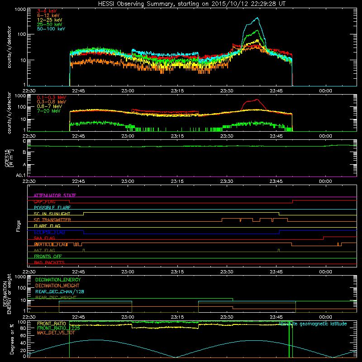Click the FRONTS_OFF flag label
Viewport: 362px width, 362px height.
click(x=48, y=257)
